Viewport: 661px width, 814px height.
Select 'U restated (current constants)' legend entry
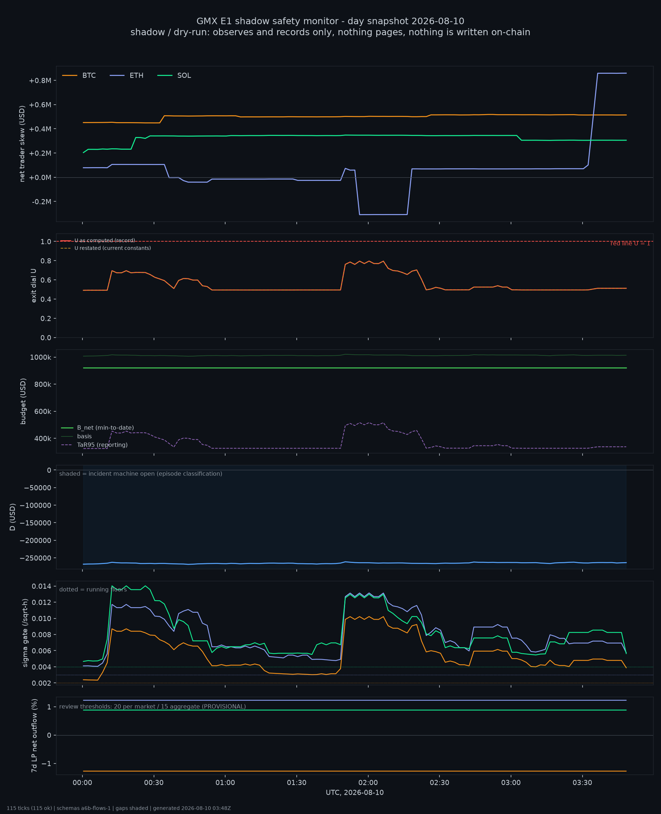tap(113, 248)
